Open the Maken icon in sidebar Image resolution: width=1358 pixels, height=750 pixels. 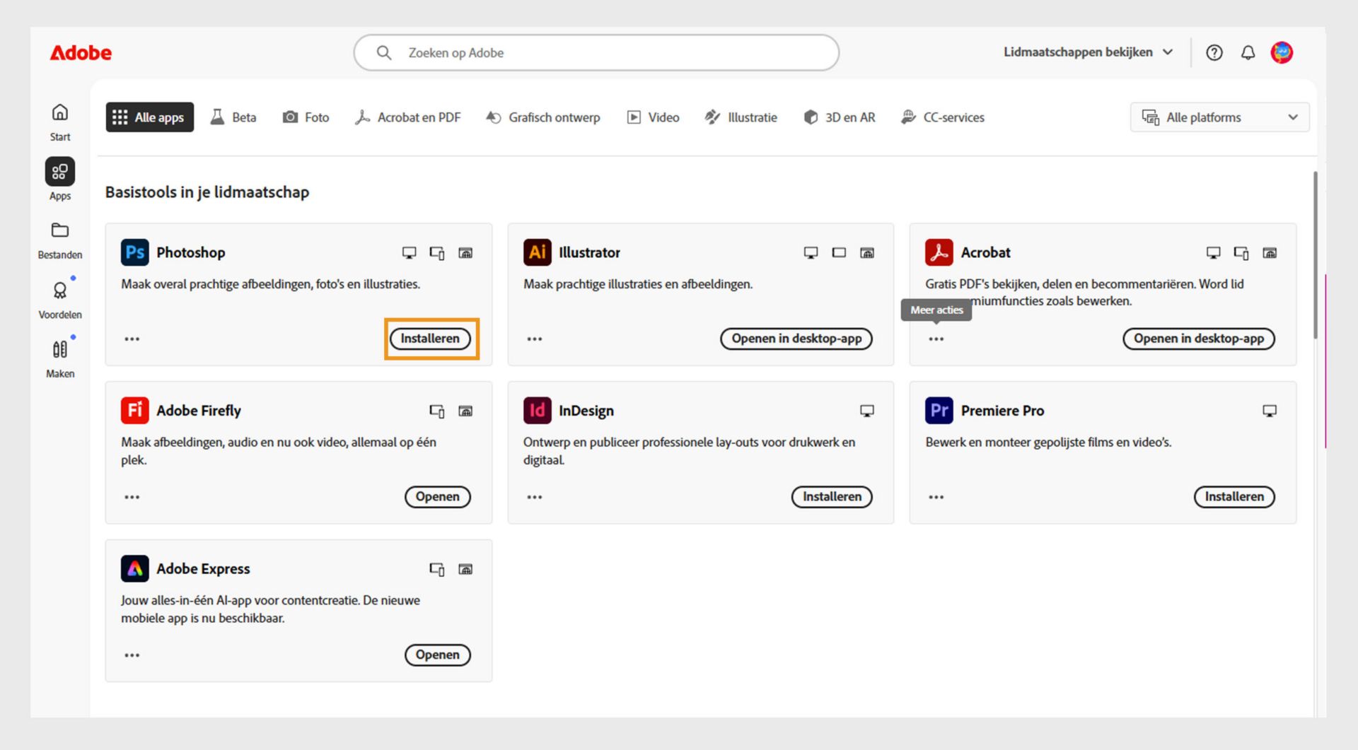[60, 350]
